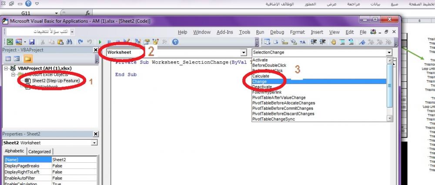The width and height of the screenshot is (435, 185).
Task: Open the File menu
Action: point(363,32)
